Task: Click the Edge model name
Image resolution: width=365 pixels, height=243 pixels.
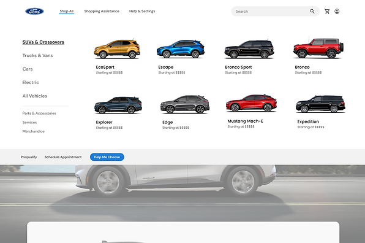Action: coord(168,123)
